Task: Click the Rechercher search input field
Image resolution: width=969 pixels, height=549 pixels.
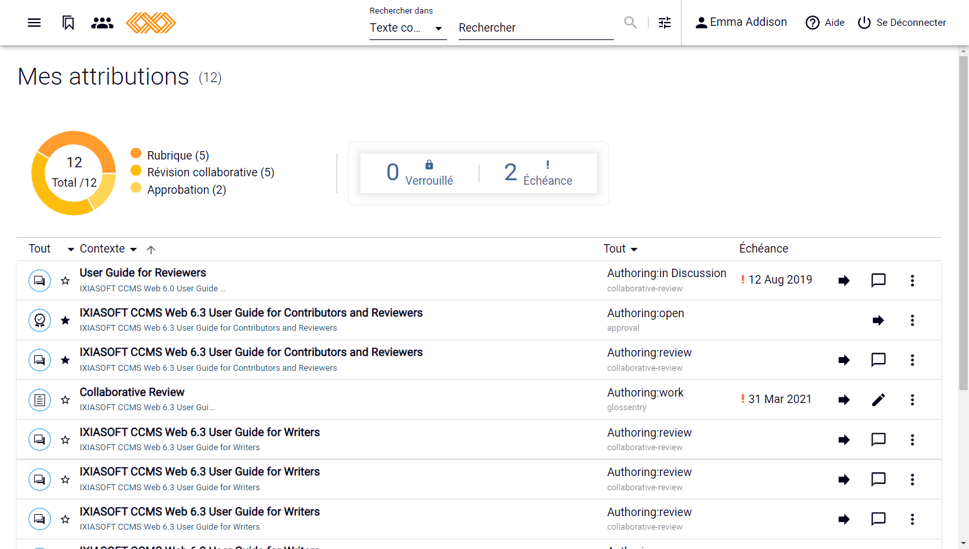Action: (x=536, y=28)
